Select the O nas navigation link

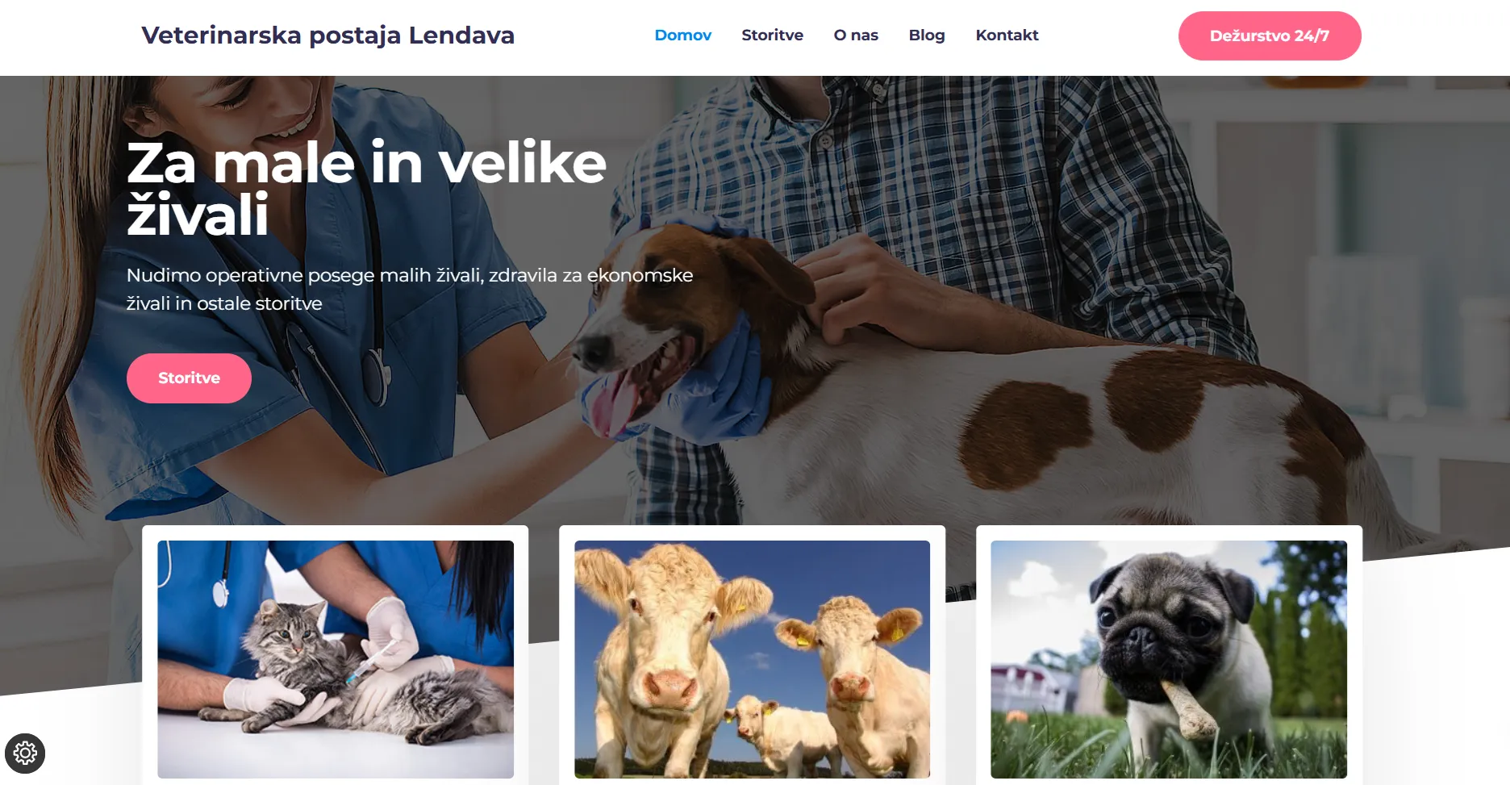(x=856, y=35)
